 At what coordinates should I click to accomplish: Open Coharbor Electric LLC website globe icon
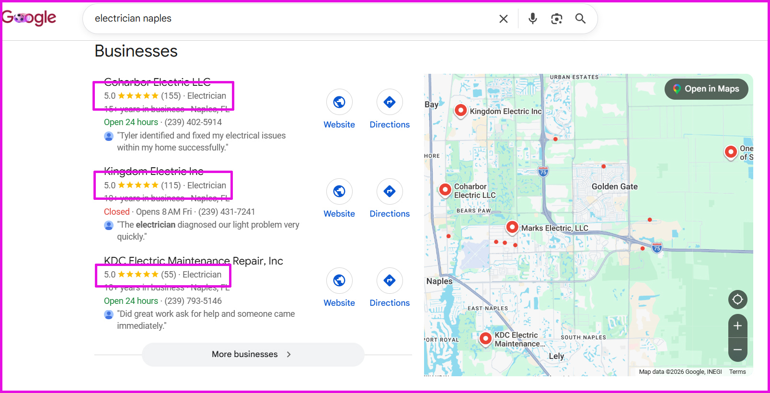click(339, 102)
